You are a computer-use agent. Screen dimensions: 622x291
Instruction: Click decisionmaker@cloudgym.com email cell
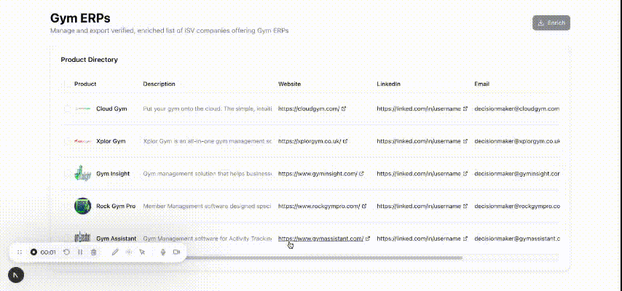(517, 108)
